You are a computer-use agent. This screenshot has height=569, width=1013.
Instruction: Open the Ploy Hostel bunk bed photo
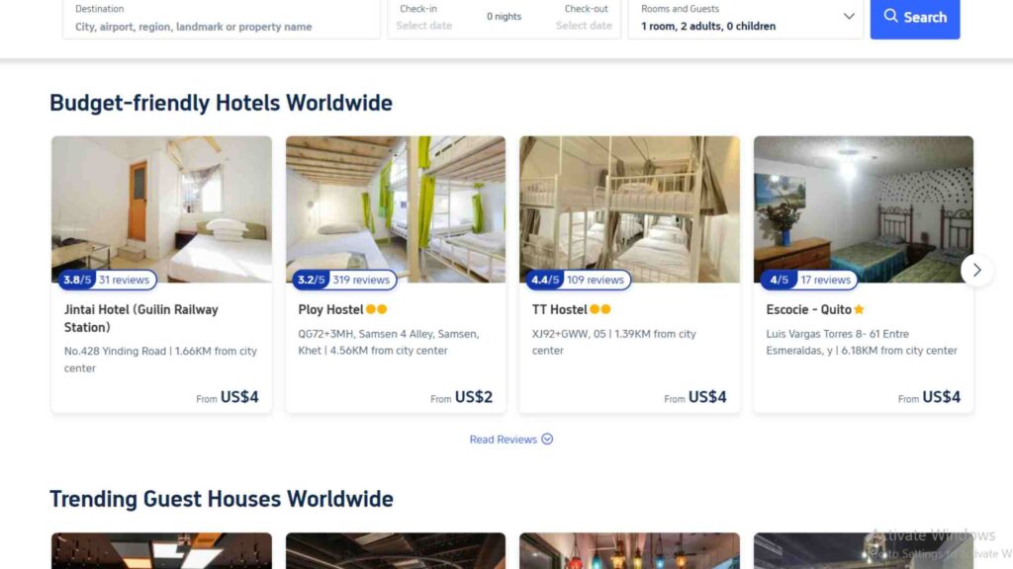point(396,209)
